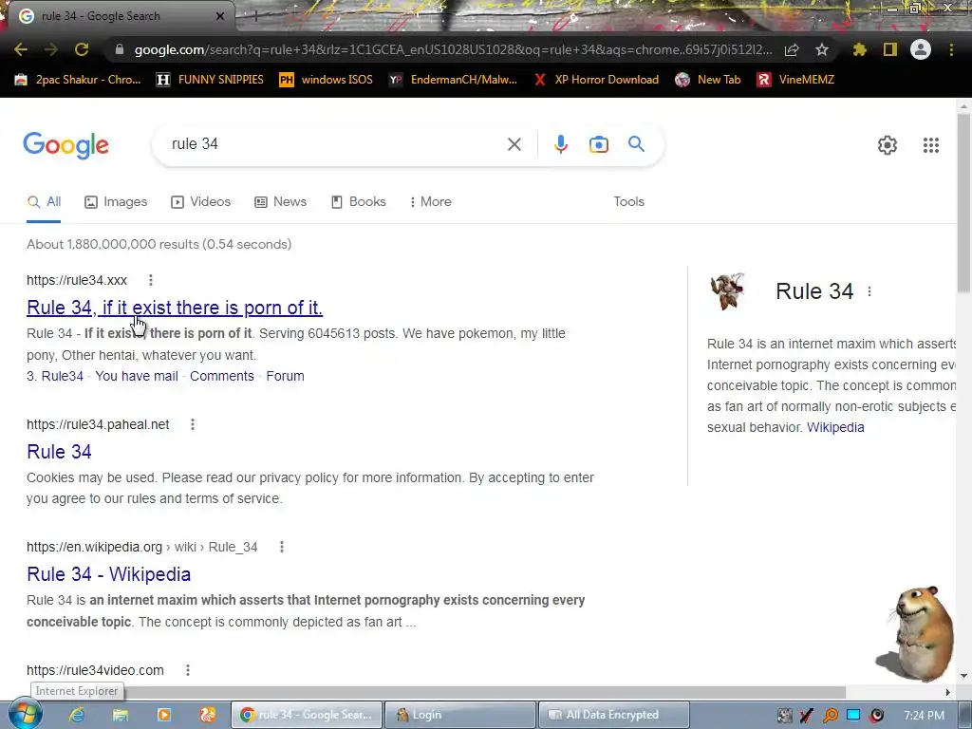The width and height of the screenshot is (972, 729).
Task: Open options menu beside the en.wikipedia.org result
Action: point(282,547)
